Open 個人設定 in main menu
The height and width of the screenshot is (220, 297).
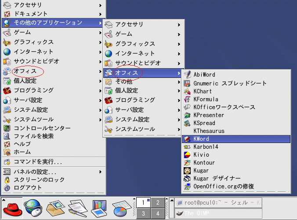tap(52, 81)
